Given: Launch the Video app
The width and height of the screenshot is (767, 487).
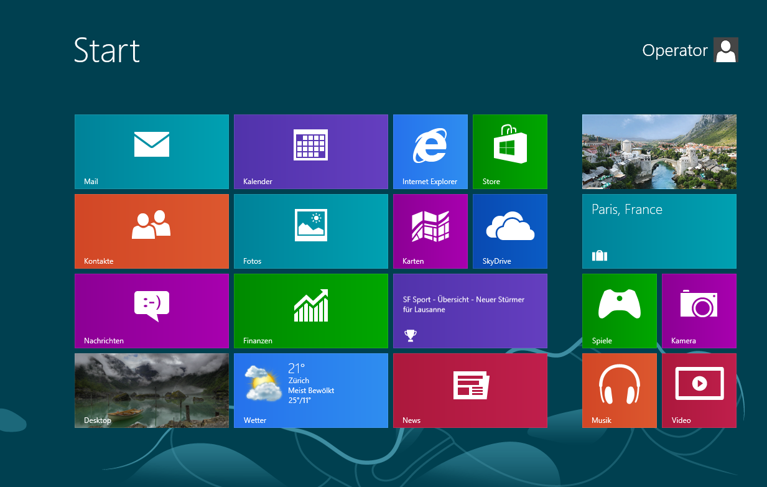Looking at the screenshot, I should click(699, 390).
